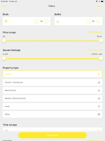
Task: Open Enter manually for Square footage
Action: (x=95, y=50)
